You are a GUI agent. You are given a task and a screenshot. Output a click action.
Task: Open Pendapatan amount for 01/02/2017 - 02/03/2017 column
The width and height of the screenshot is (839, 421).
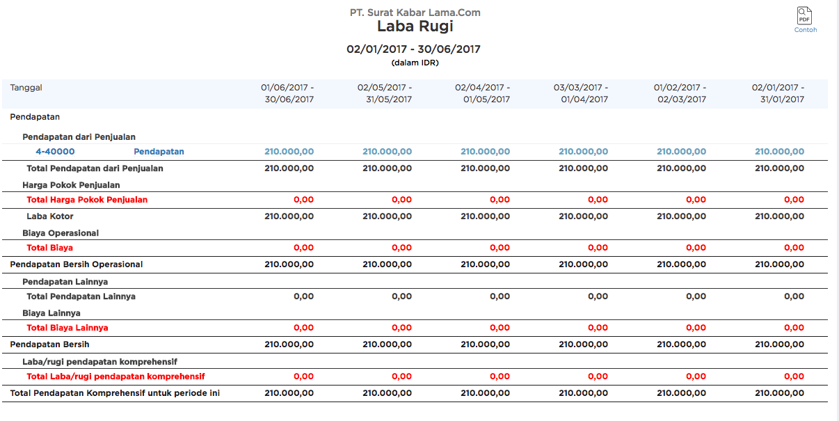coord(681,152)
